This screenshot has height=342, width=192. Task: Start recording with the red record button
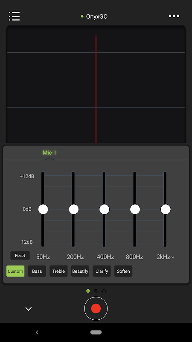96,308
